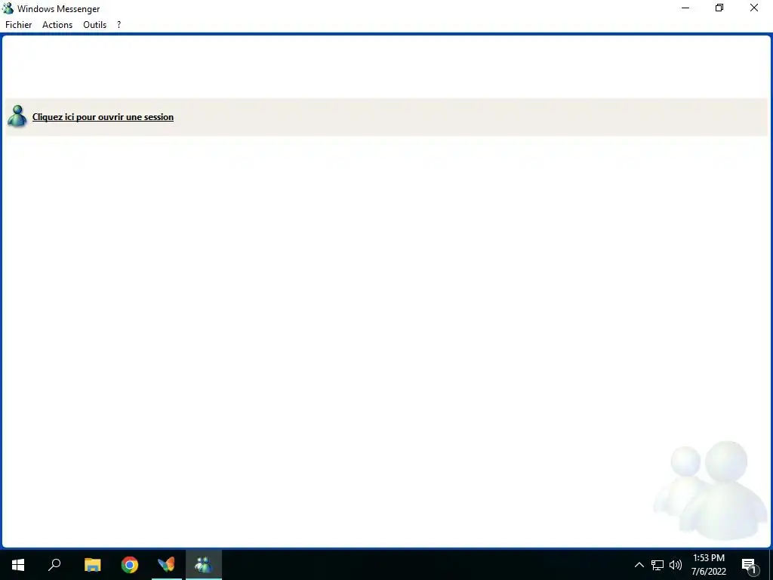Click the green buddy sign-in icon
Viewport: 773px width, 580px height.
tap(18, 116)
